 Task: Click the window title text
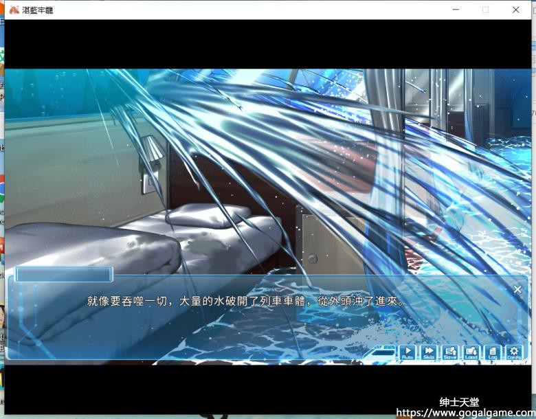38,10
